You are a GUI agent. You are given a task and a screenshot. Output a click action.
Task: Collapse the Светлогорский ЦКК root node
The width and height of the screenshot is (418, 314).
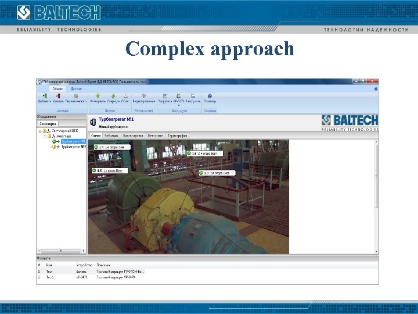click(x=40, y=131)
